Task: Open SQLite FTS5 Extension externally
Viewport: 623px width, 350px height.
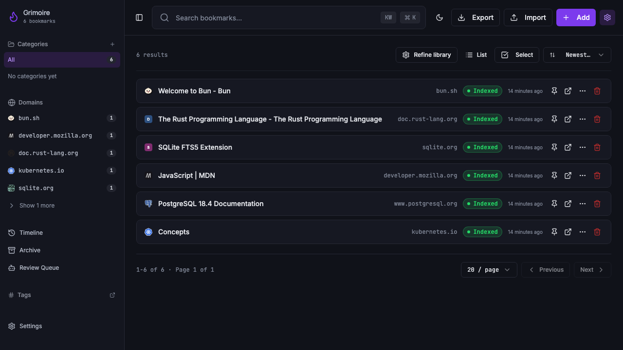Action: tap(568, 147)
